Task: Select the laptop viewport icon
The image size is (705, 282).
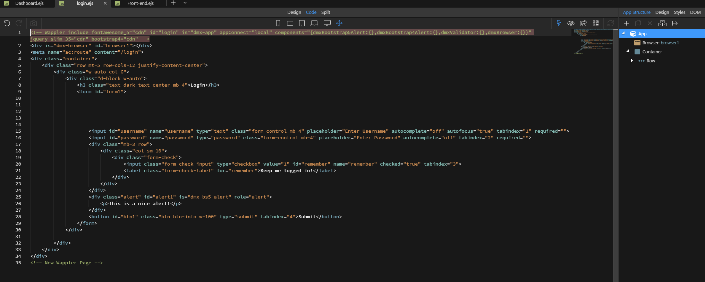Action: click(314, 23)
